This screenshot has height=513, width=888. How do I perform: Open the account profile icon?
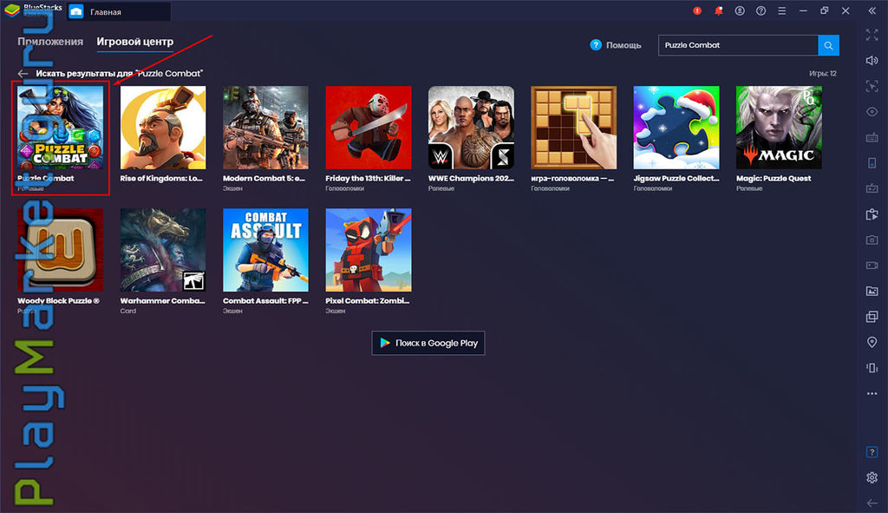coord(740,10)
